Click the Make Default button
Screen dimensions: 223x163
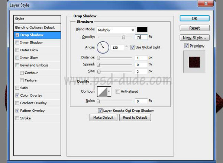[103, 118]
